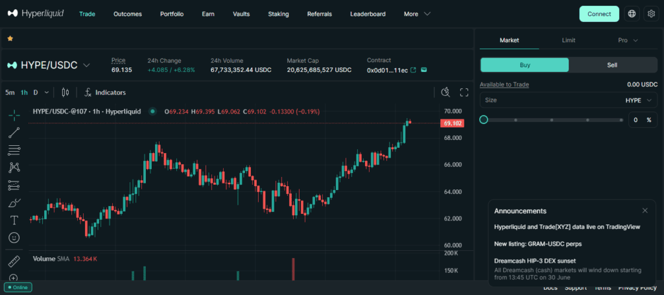Click the contract address 0x0d01...11ec
The height and width of the screenshot is (295, 664).
click(x=387, y=70)
